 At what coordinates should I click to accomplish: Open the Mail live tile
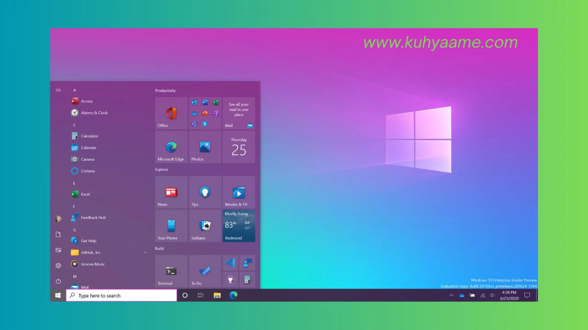(239, 113)
